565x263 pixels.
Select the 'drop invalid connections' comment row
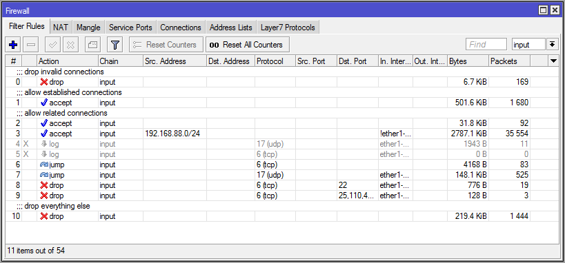282,72
